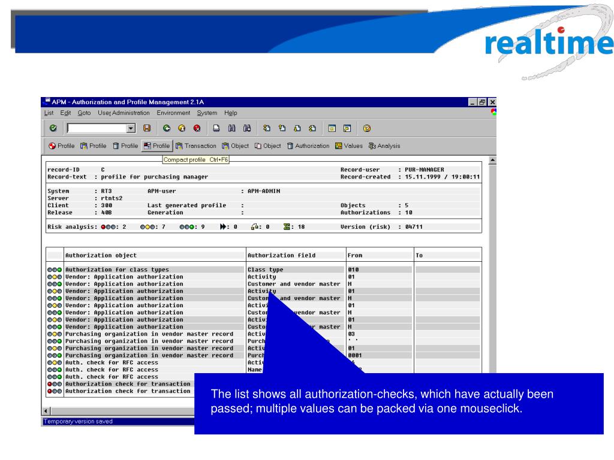Click the Profile button with red circle icon
614x460 pixels.
coord(62,146)
